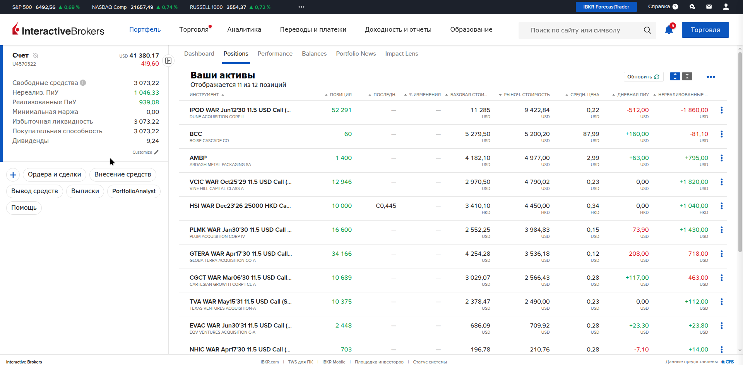The height and width of the screenshot is (365, 743).
Task: Switch to the Portfolio News tab
Action: (x=356, y=54)
